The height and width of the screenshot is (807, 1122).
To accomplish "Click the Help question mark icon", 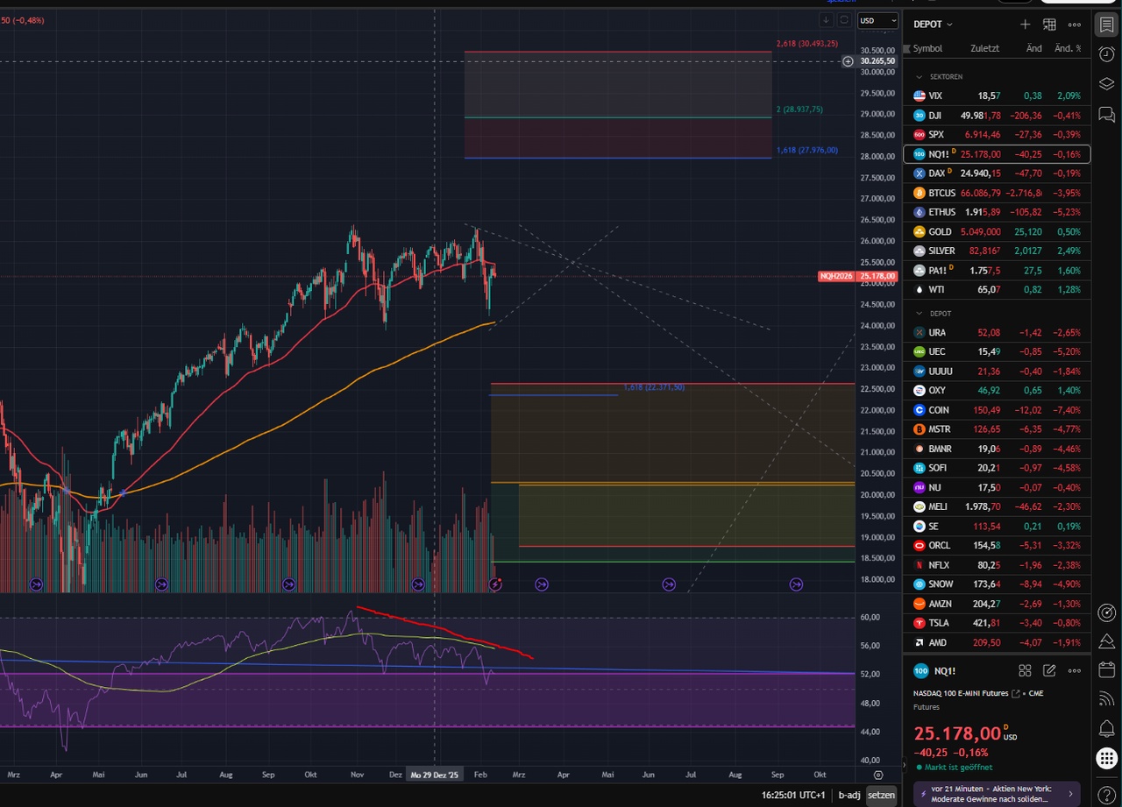I will tap(1106, 793).
